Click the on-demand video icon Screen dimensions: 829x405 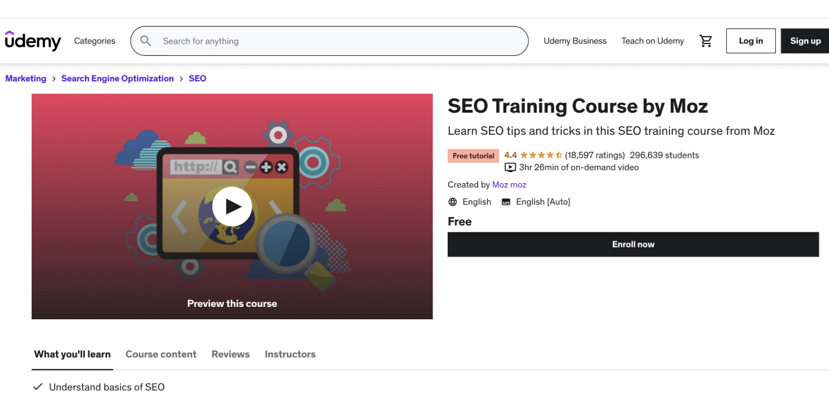(510, 167)
